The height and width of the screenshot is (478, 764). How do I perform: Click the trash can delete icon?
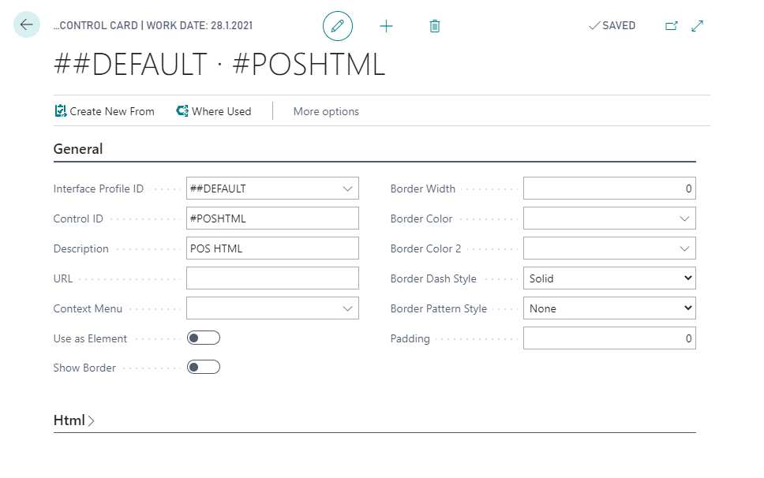tap(434, 26)
